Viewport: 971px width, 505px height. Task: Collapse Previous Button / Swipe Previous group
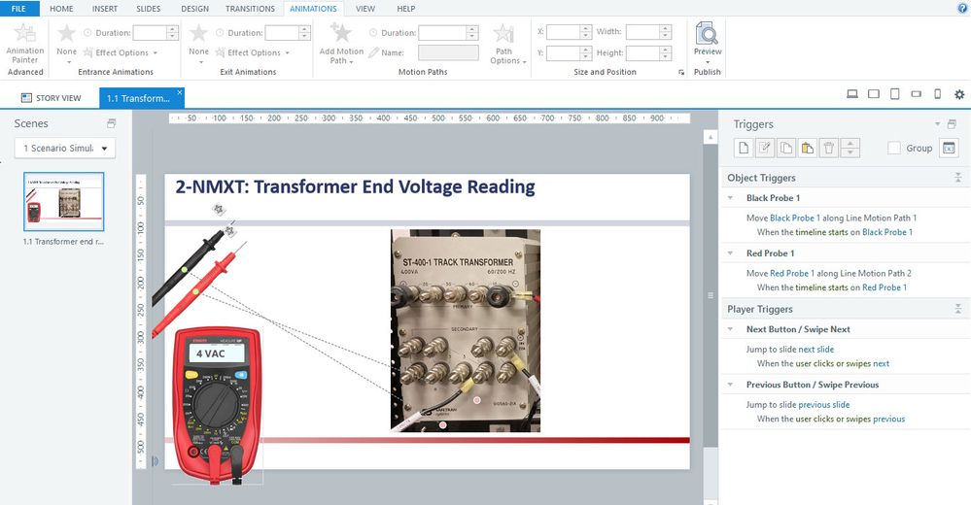pos(731,385)
